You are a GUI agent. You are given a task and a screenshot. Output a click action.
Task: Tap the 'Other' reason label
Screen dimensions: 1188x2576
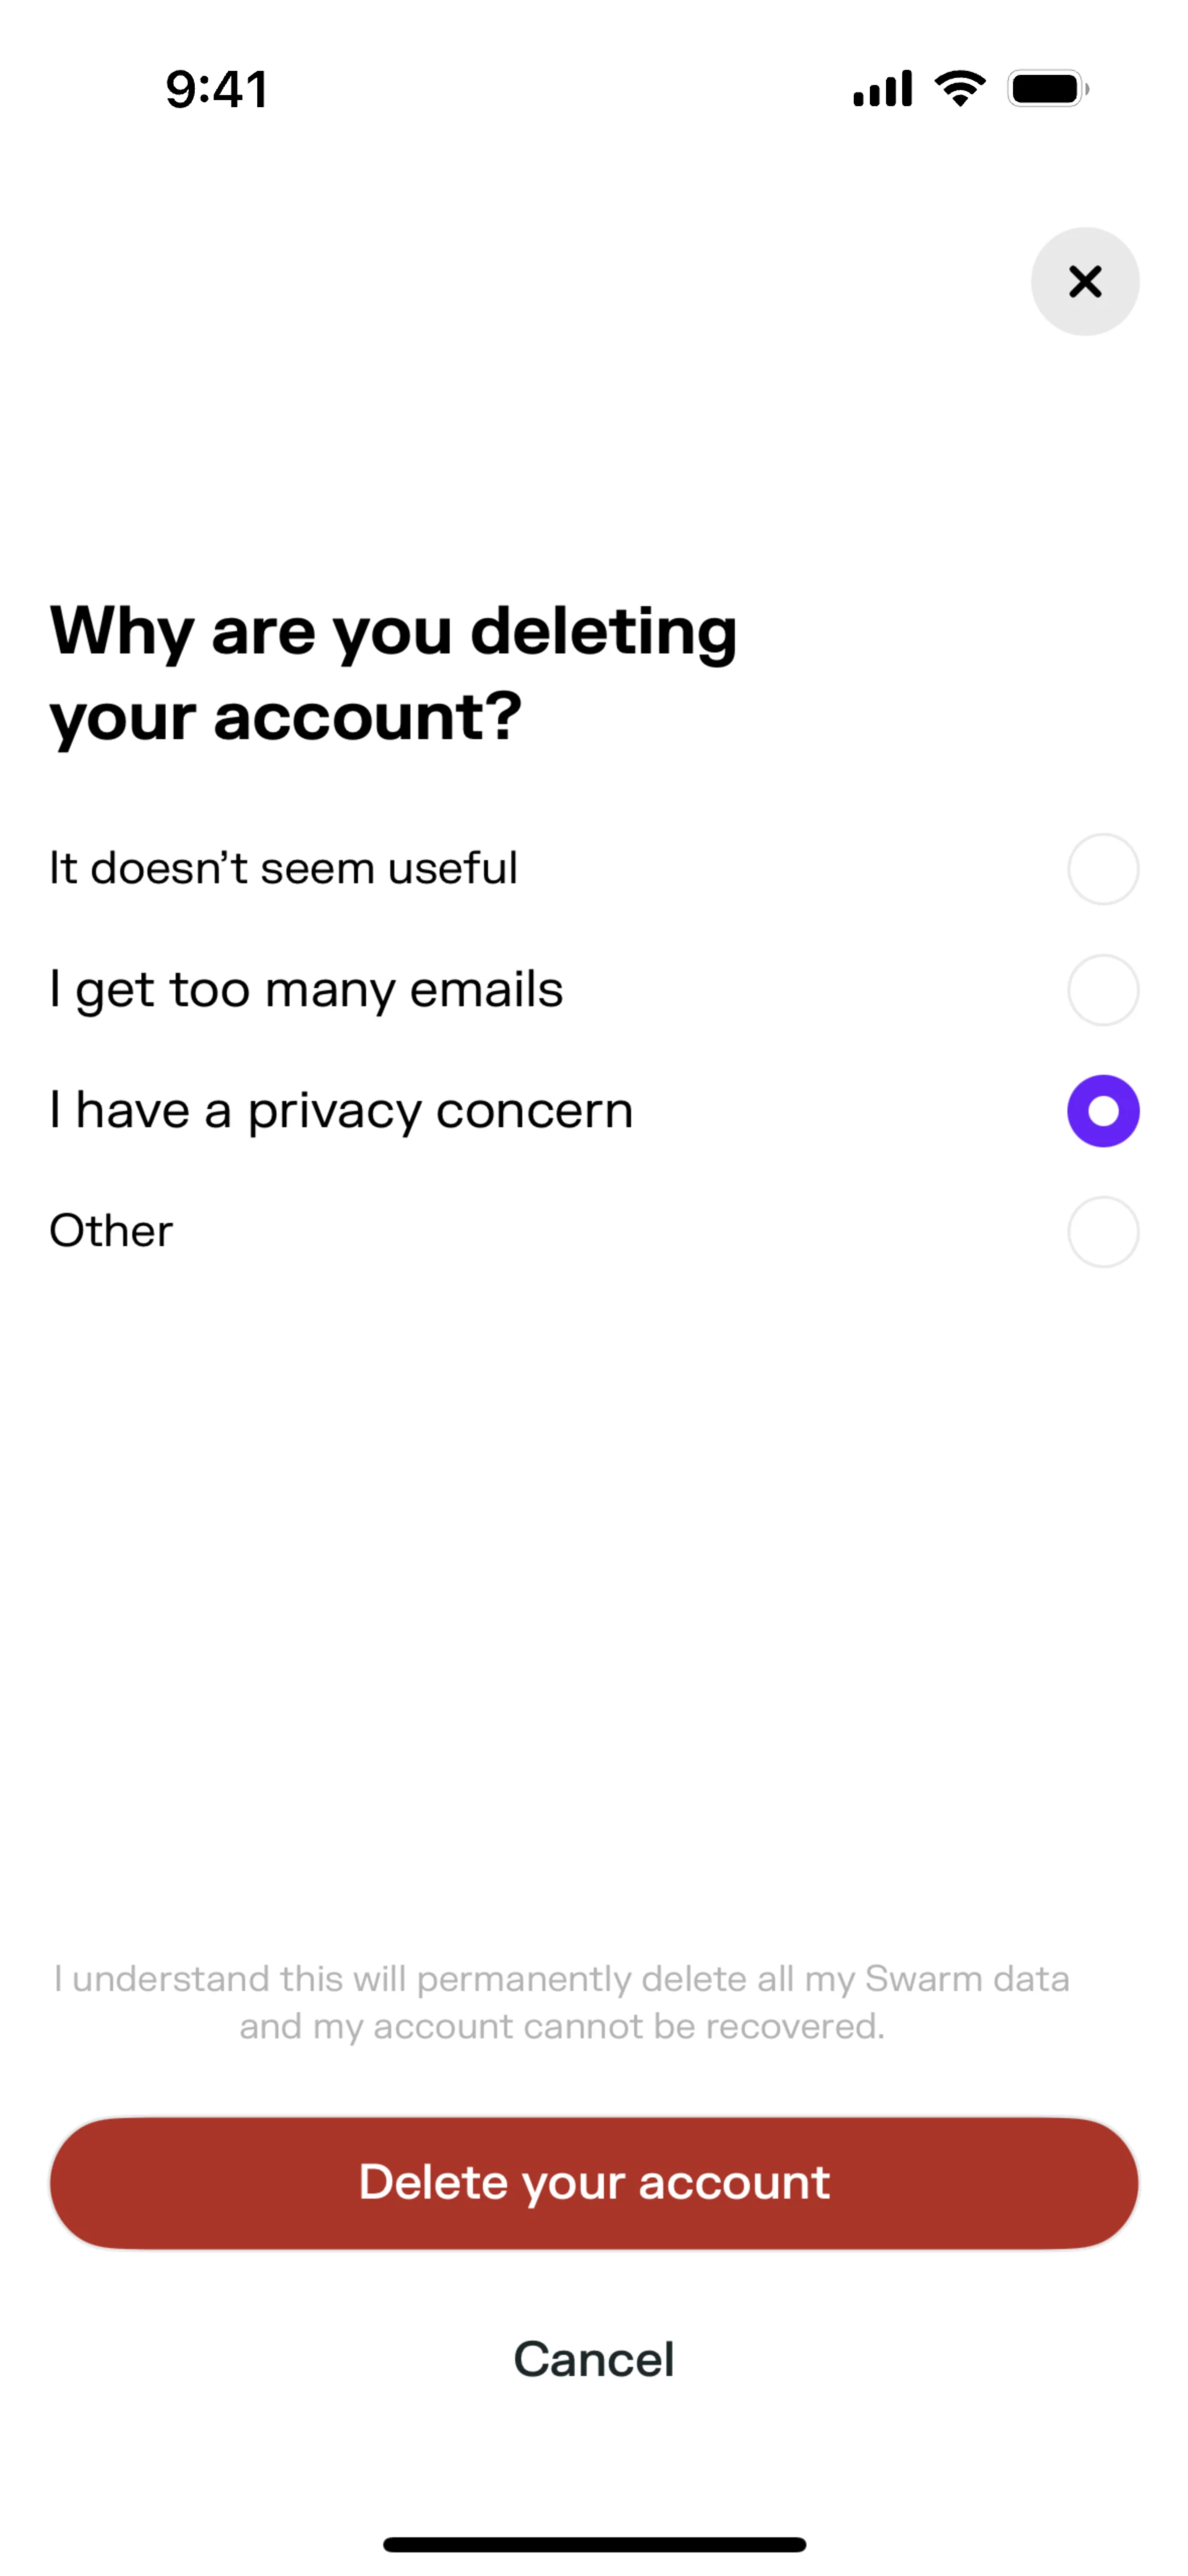[111, 1231]
